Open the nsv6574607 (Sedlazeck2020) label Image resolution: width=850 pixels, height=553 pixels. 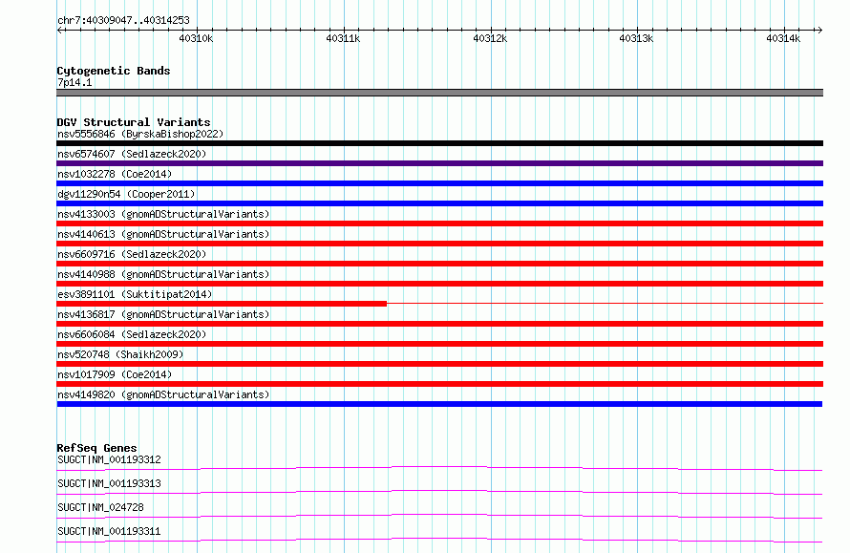132,154
